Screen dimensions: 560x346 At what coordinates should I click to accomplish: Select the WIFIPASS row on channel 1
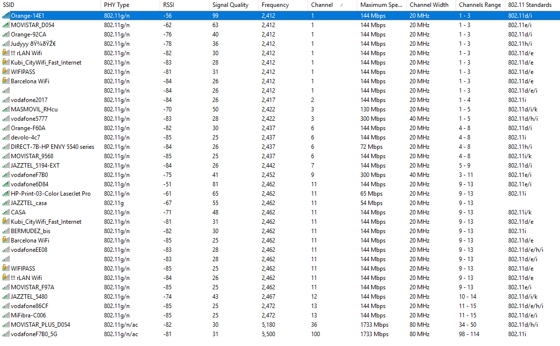(280, 72)
